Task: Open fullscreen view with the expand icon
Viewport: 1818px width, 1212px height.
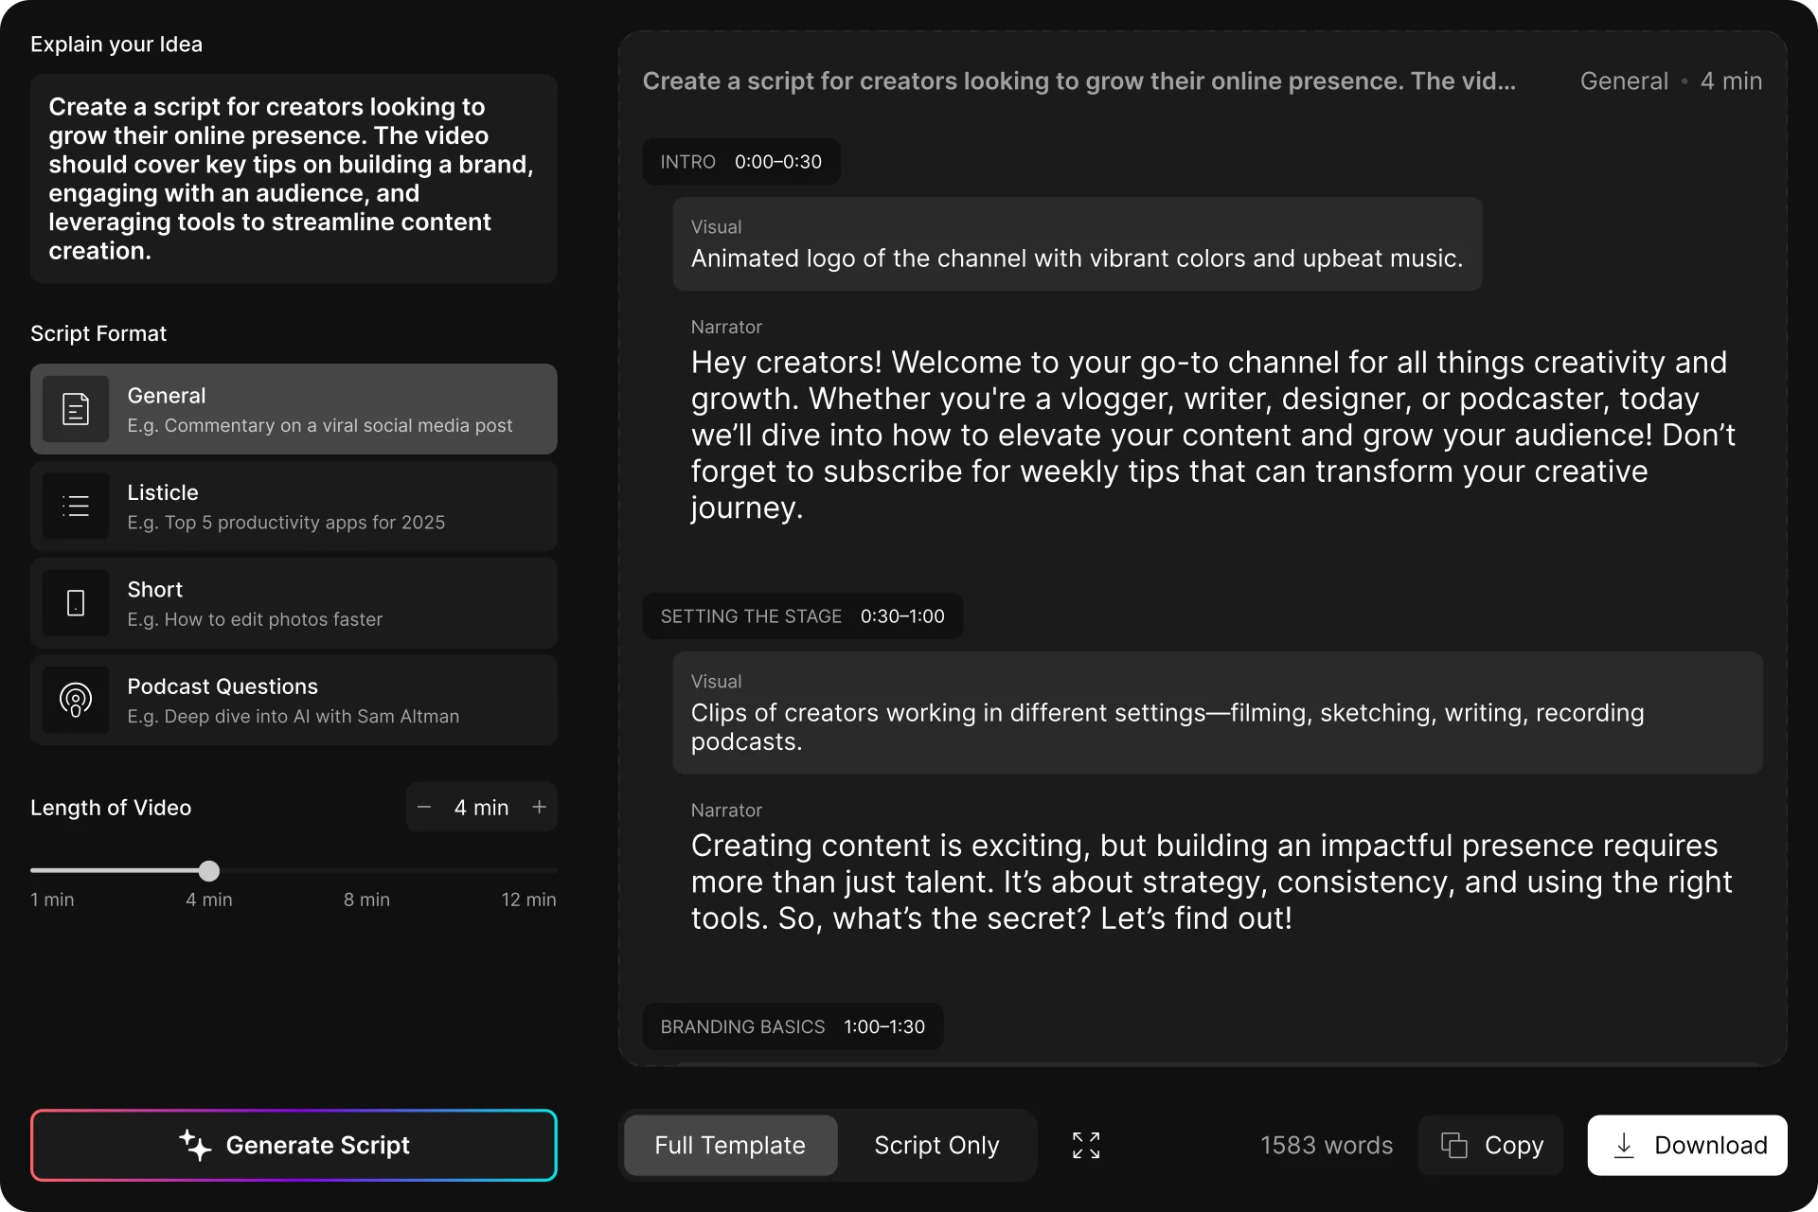Action: coord(1086,1145)
